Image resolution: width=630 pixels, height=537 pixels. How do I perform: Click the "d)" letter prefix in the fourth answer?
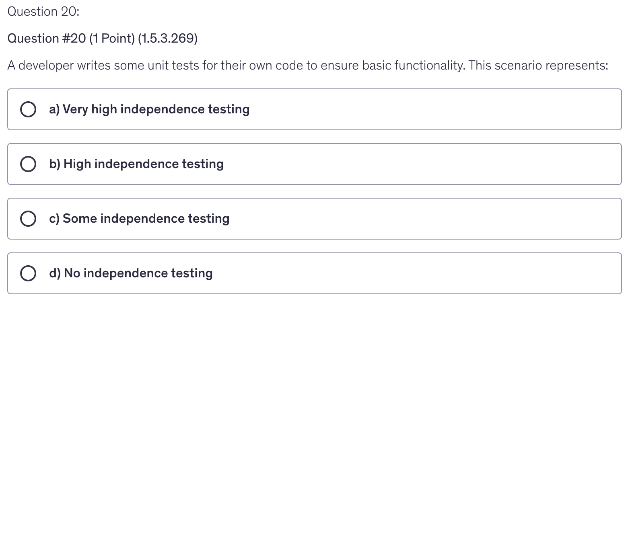click(x=55, y=273)
